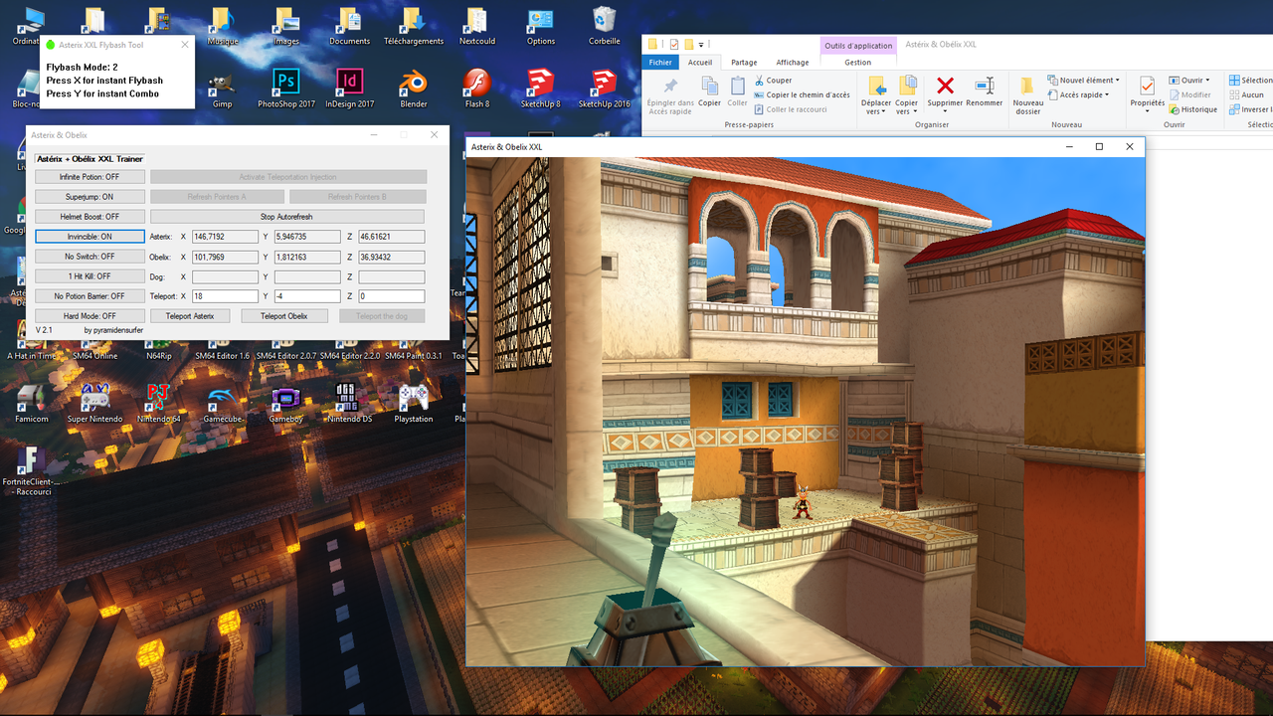
Task: Open the Supprimer dropdown arrow
Action: tap(945, 112)
